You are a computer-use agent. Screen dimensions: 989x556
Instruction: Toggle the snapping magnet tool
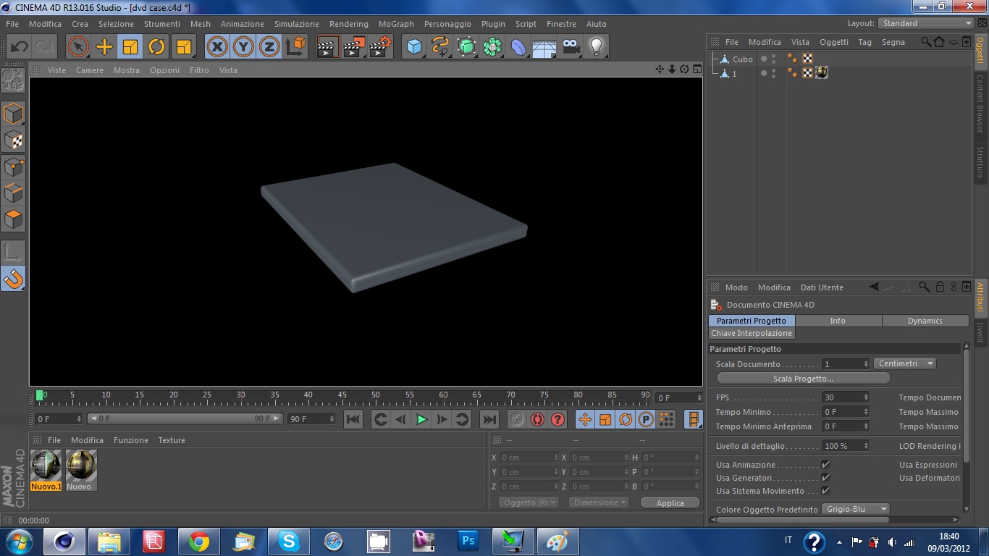[13, 278]
